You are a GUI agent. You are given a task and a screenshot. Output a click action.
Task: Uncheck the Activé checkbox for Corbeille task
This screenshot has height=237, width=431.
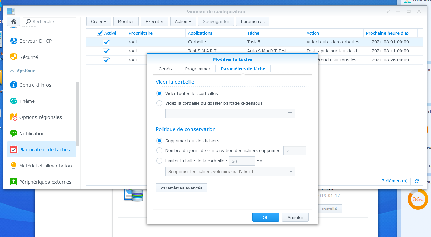click(106, 42)
